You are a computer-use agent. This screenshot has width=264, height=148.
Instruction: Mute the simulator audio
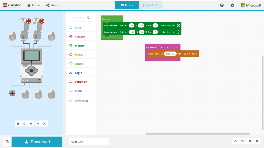pyautogui.click(x=38, y=124)
